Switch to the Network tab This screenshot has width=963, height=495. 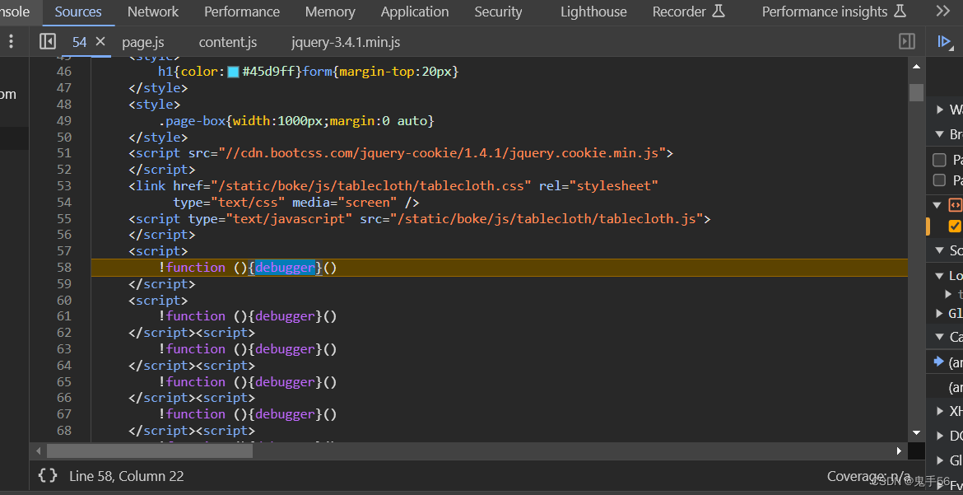click(152, 12)
